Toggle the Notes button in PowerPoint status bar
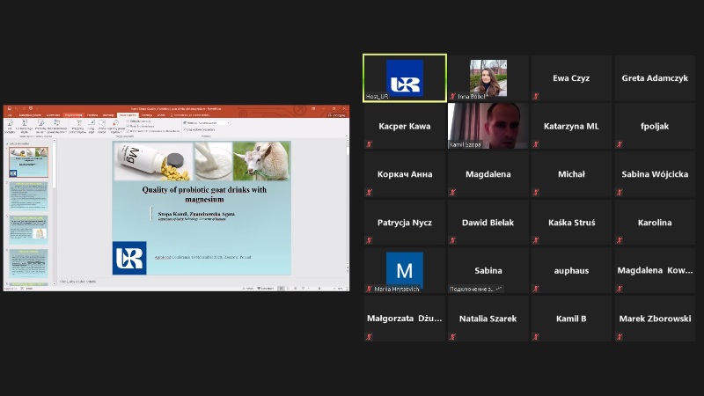Image resolution: width=704 pixels, height=396 pixels. coord(248,289)
